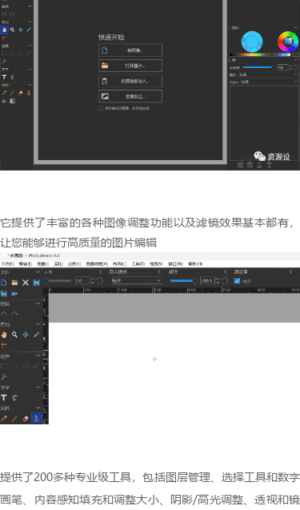Open the 文件(F) menu

pyautogui.click(x=7, y=263)
